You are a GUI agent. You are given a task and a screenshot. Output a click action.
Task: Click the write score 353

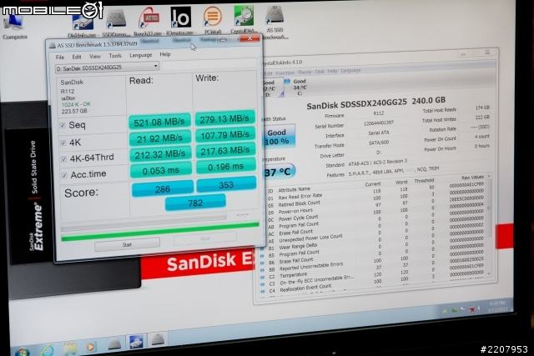coord(226,184)
